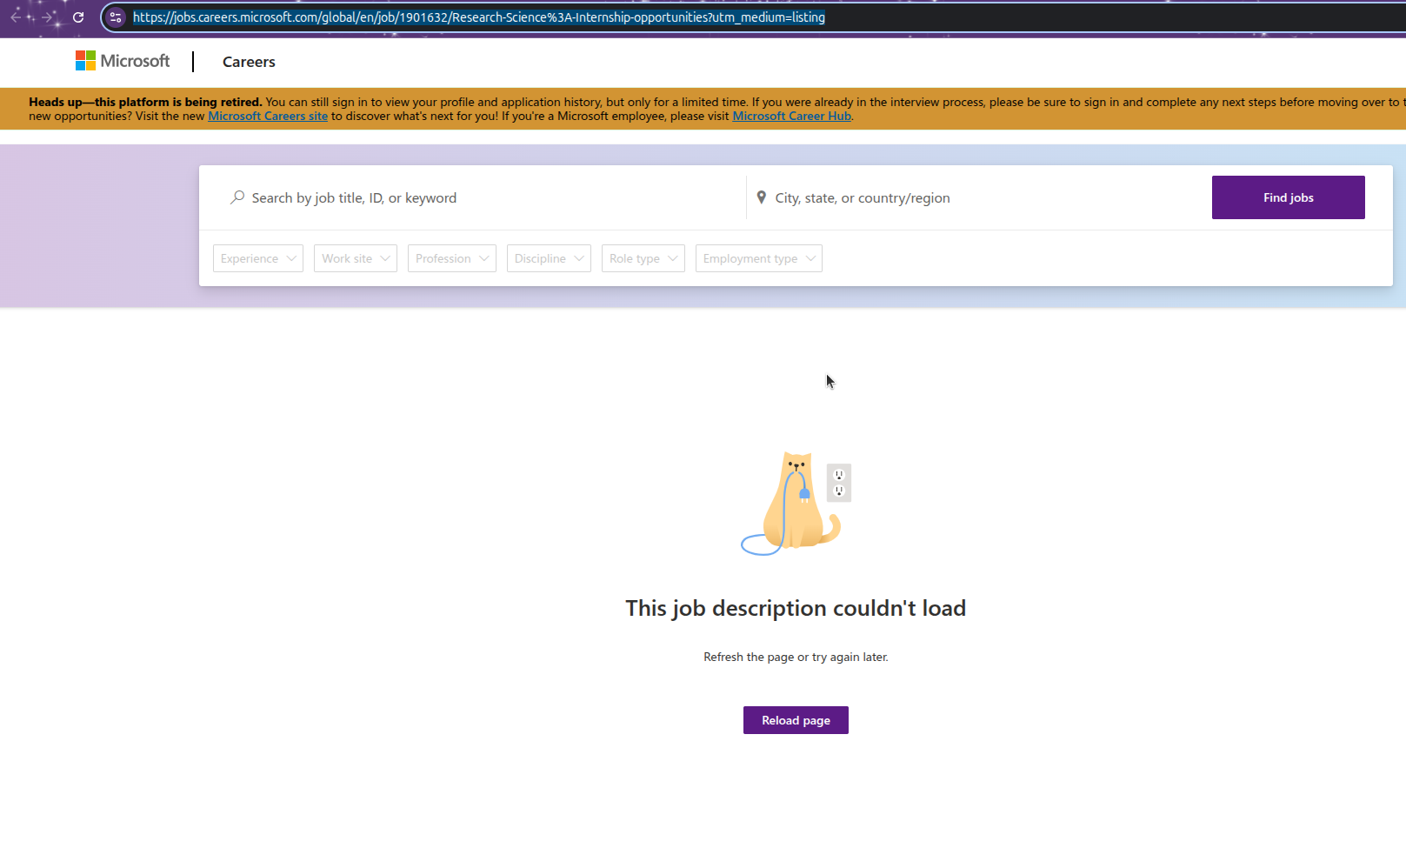
Task: Go forward with the browser forward arrow
Action: coord(47,17)
